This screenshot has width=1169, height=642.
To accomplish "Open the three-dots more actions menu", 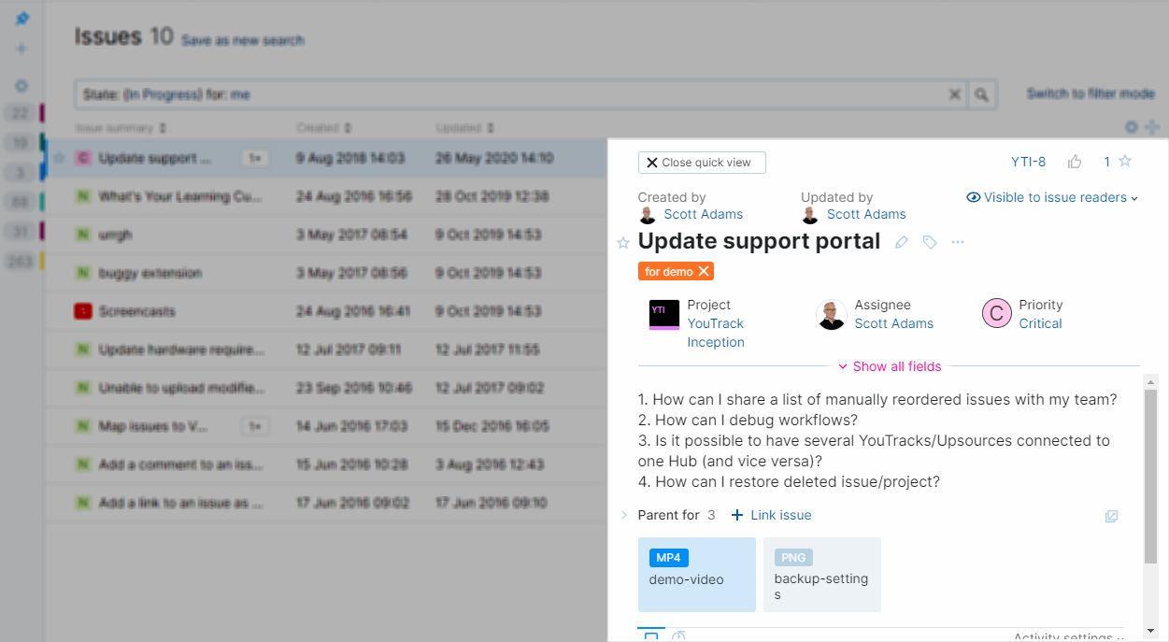I will [x=958, y=242].
